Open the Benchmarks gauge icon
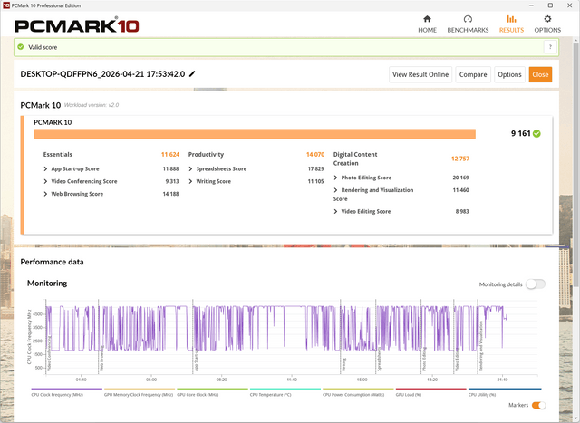 tap(468, 19)
